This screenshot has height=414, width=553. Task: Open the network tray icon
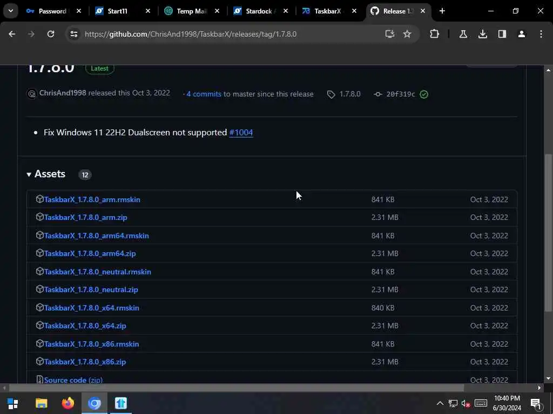pos(453,403)
